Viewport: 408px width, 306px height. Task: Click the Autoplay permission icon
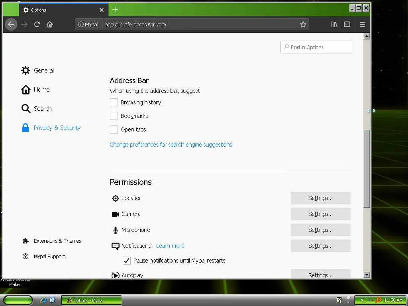[x=115, y=275]
